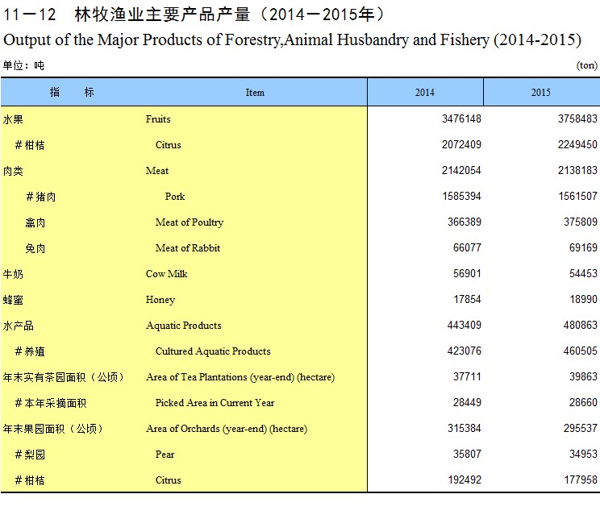Select Picked Area in Current Year
600x519 pixels.
point(215,403)
